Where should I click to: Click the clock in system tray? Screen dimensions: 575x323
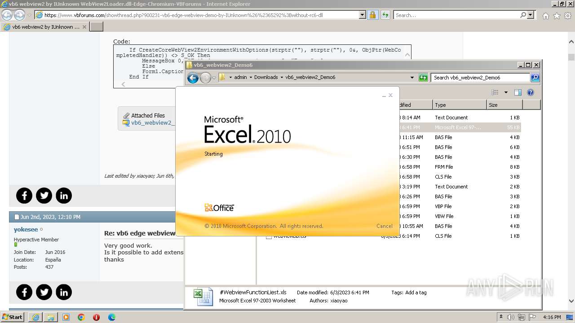point(552,317)
